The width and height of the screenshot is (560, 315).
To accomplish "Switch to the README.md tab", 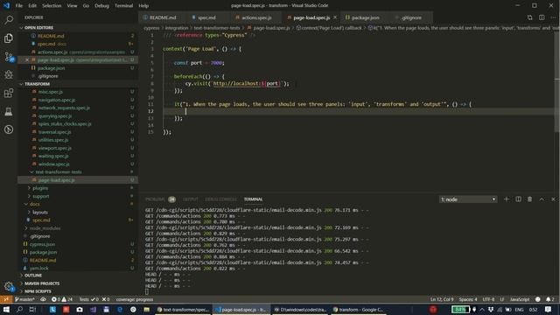I will (163, 17).
